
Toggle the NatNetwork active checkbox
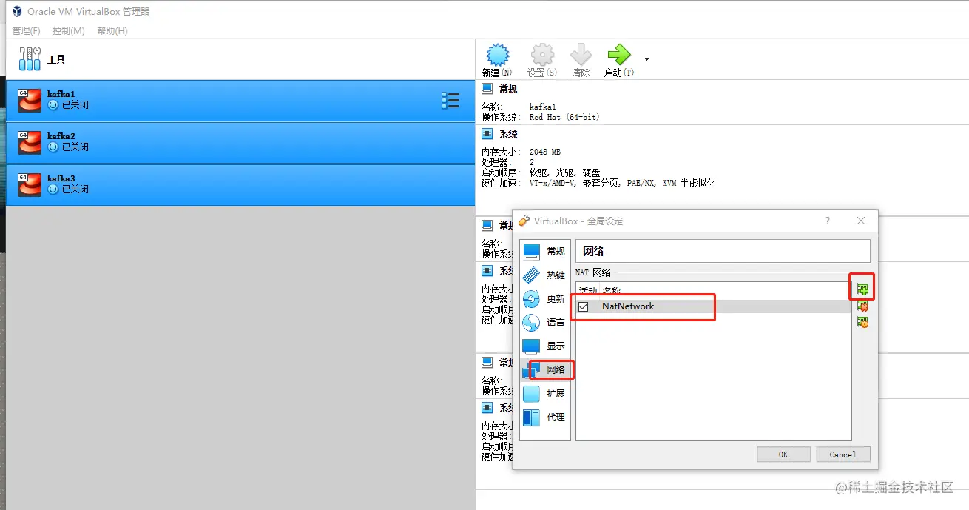(x=583, y=306)
